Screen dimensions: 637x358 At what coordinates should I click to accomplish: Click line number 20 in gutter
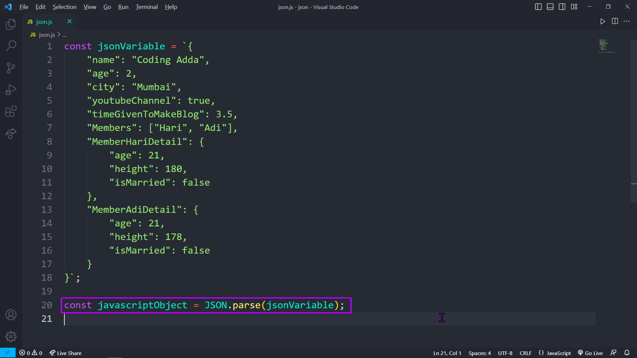[47, 305]
